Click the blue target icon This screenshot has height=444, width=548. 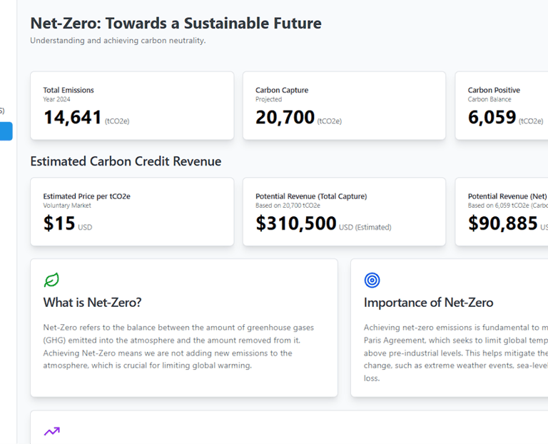click(372, 280)
